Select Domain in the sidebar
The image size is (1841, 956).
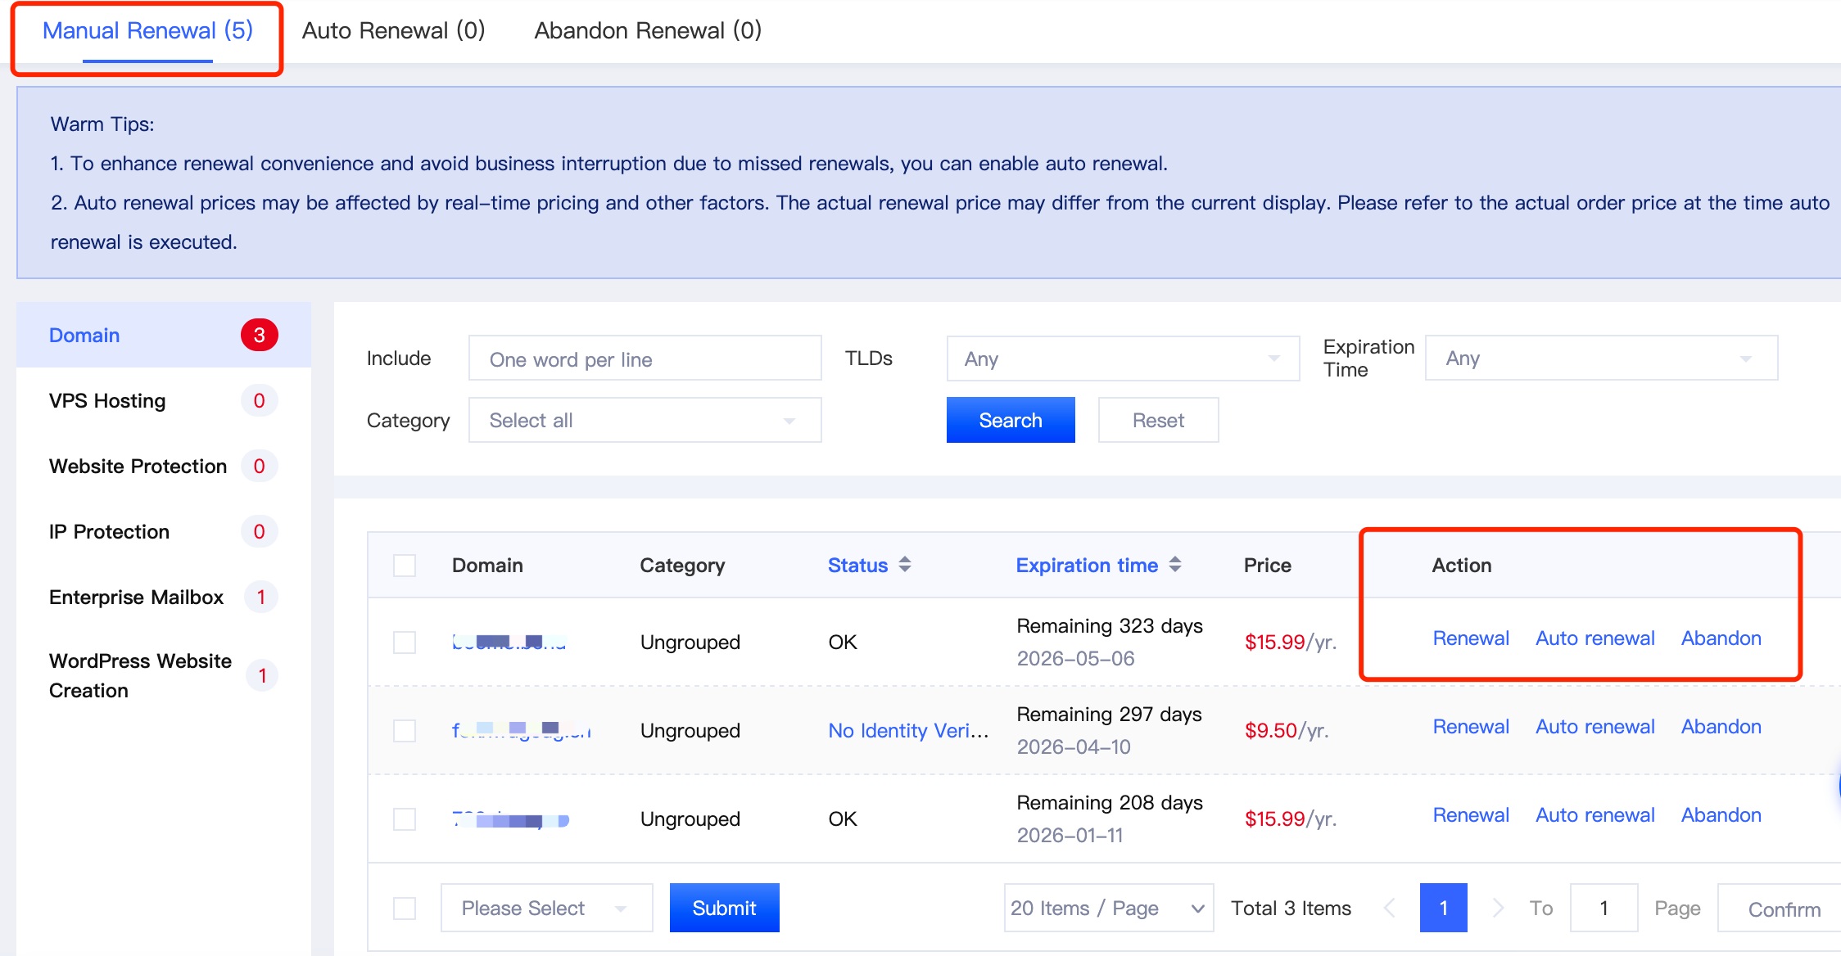coord(164,335)
